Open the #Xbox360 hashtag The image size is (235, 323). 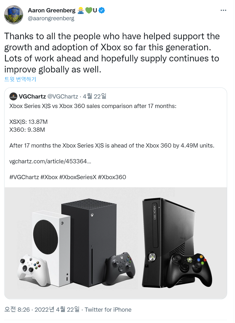[x=112, y=177]
